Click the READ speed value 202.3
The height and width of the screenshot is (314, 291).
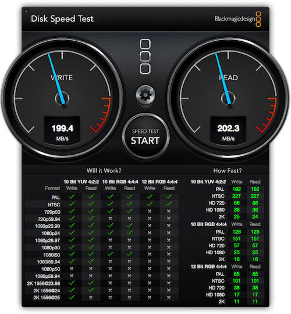pyautogui.click(x=228, y=129)
